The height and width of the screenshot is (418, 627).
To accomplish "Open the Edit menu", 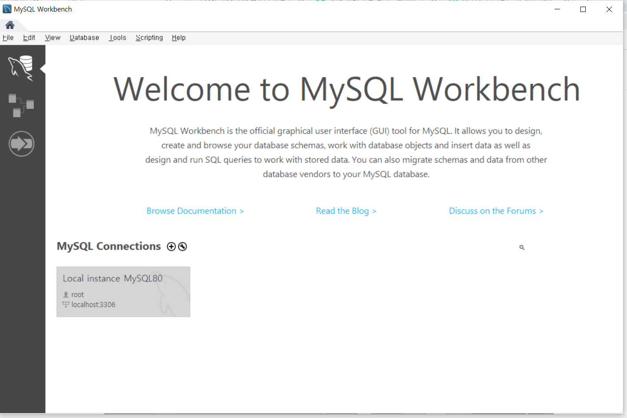I will coord(29,38).
